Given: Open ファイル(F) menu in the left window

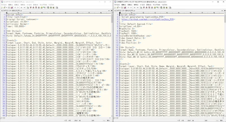Looking at the screenshot, I should 3,5.
